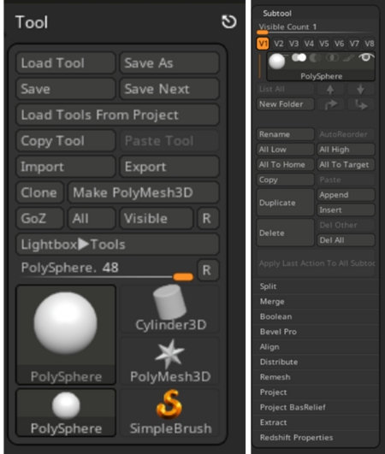Switch to visibility set V7
385x454 pixels.
pos(354,44)
